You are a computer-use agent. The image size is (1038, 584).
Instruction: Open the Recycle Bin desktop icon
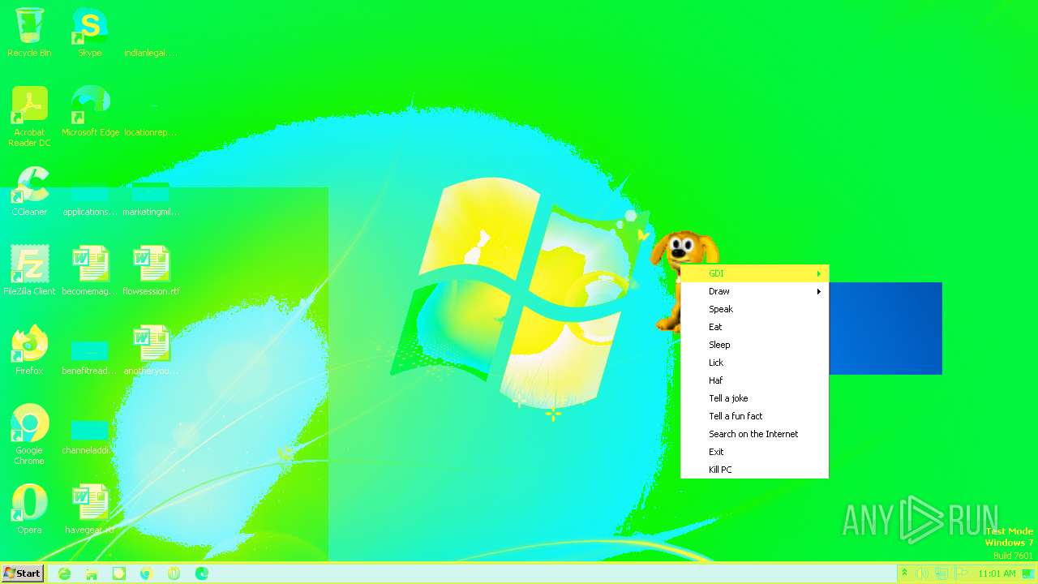29,32
